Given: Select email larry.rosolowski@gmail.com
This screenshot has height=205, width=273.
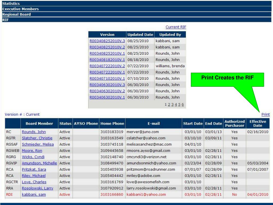Looking at the screenshot, I should pyautogui.click(x=151, y=188).
